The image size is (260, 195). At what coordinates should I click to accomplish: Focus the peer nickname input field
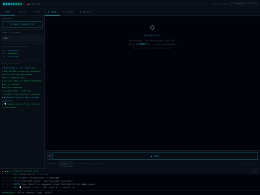click(22, 39)
